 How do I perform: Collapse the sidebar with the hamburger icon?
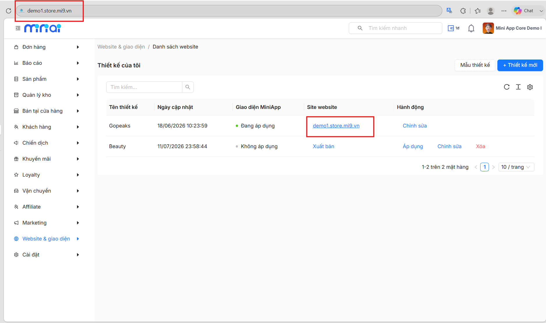[x=18, y=28]
